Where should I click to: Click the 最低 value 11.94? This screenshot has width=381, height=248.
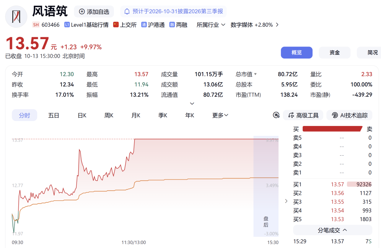141,84
